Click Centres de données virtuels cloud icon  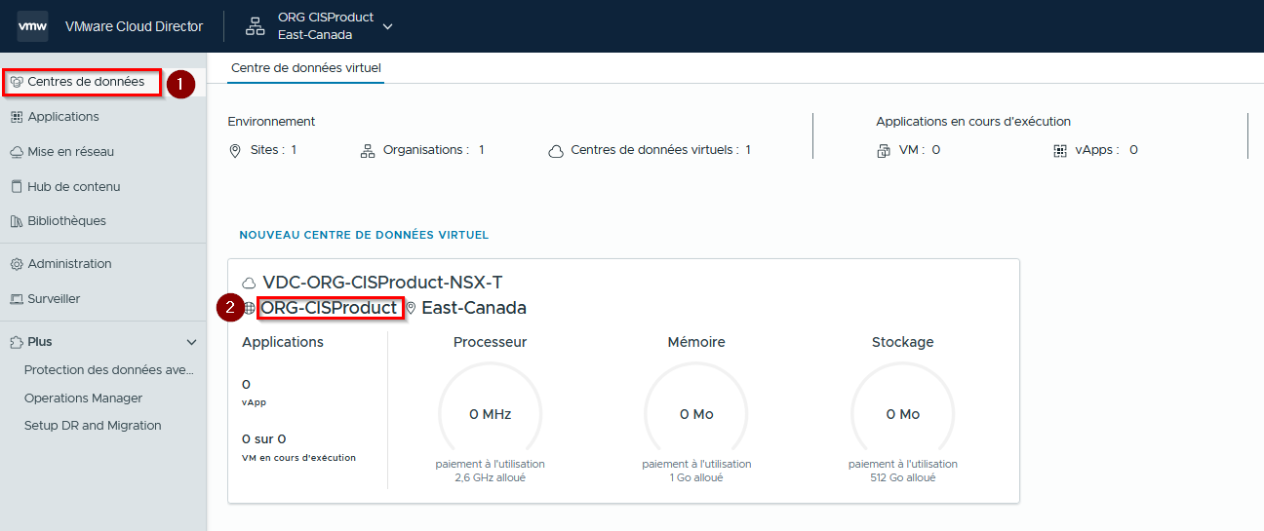pyautogui.click(x=556, y=151)
